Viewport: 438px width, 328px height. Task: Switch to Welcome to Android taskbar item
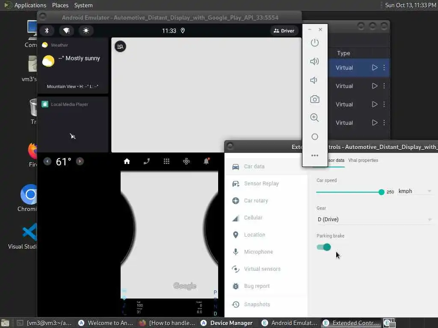106,323
